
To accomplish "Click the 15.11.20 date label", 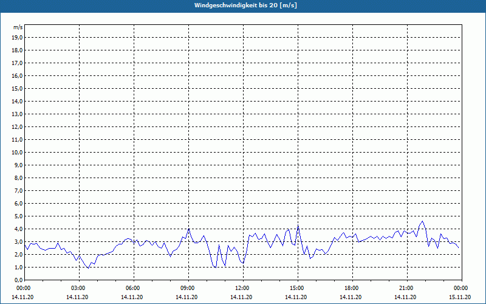I will [459, 297].
